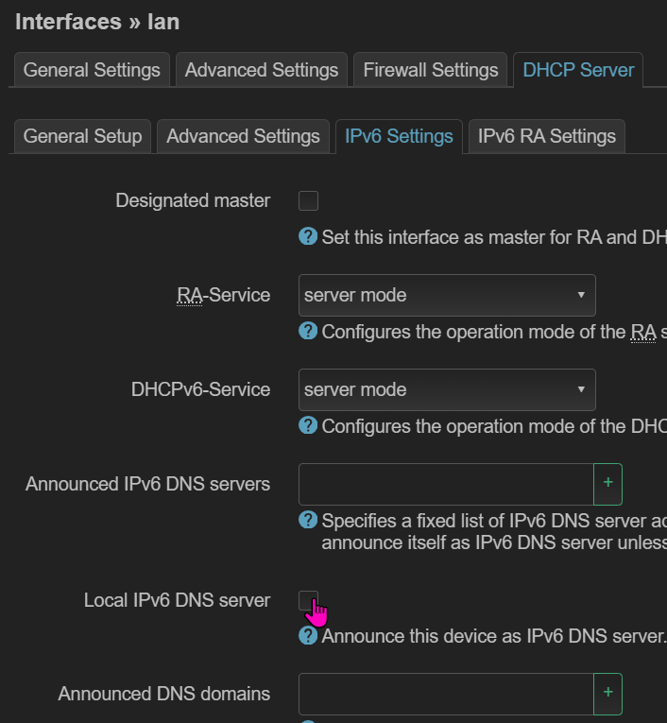The image size is (667, 723).
Task: Switch to the Firewall Settings tab
Action: pyautogui.click(x=431, y=70)
